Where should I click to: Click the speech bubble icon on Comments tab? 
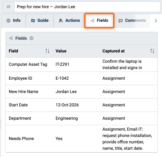[x=121, y=21]
